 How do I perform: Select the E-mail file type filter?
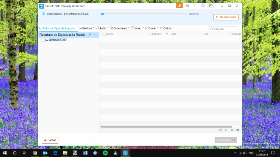(152, 28)
